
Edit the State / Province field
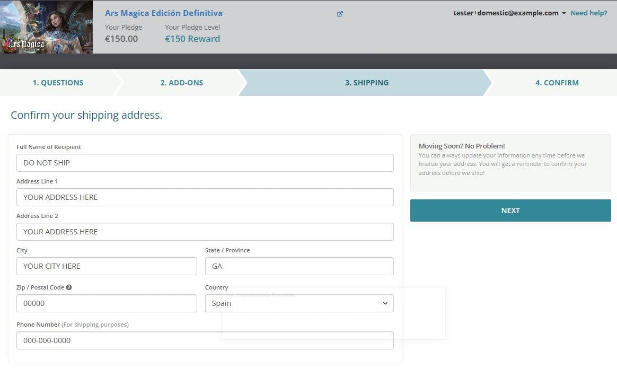tap(299, 266)
